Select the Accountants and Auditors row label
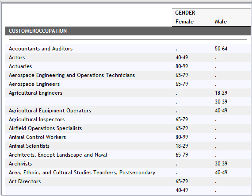Screen dimensions: 252x196 [x=41, y=49]
